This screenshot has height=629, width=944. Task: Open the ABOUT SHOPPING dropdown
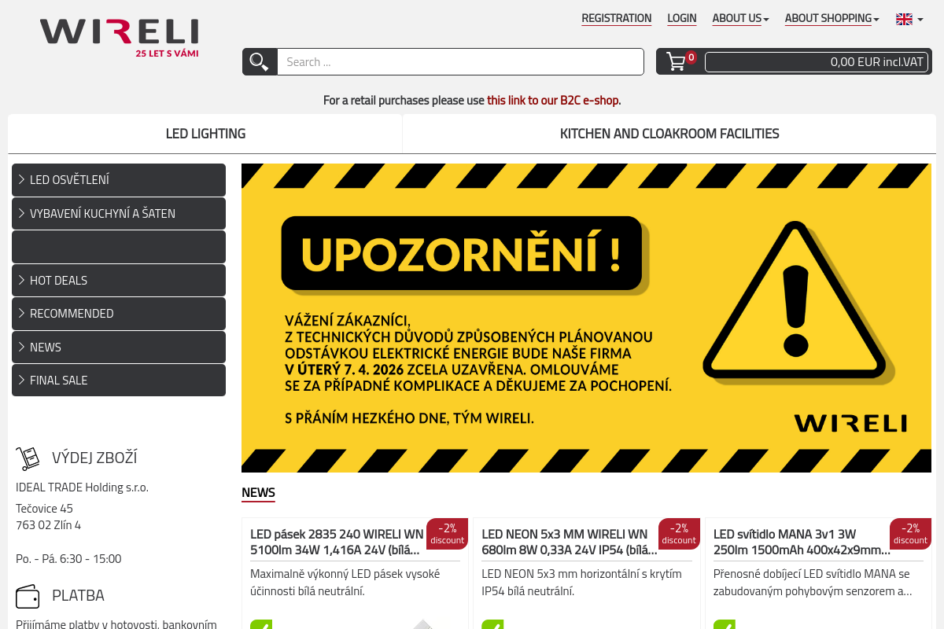828,17
